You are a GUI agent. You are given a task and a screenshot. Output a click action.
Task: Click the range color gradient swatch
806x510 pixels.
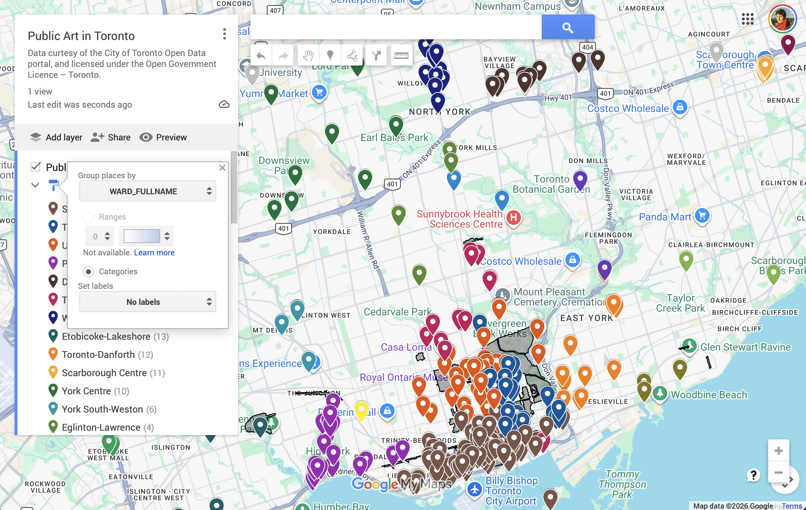142,236
